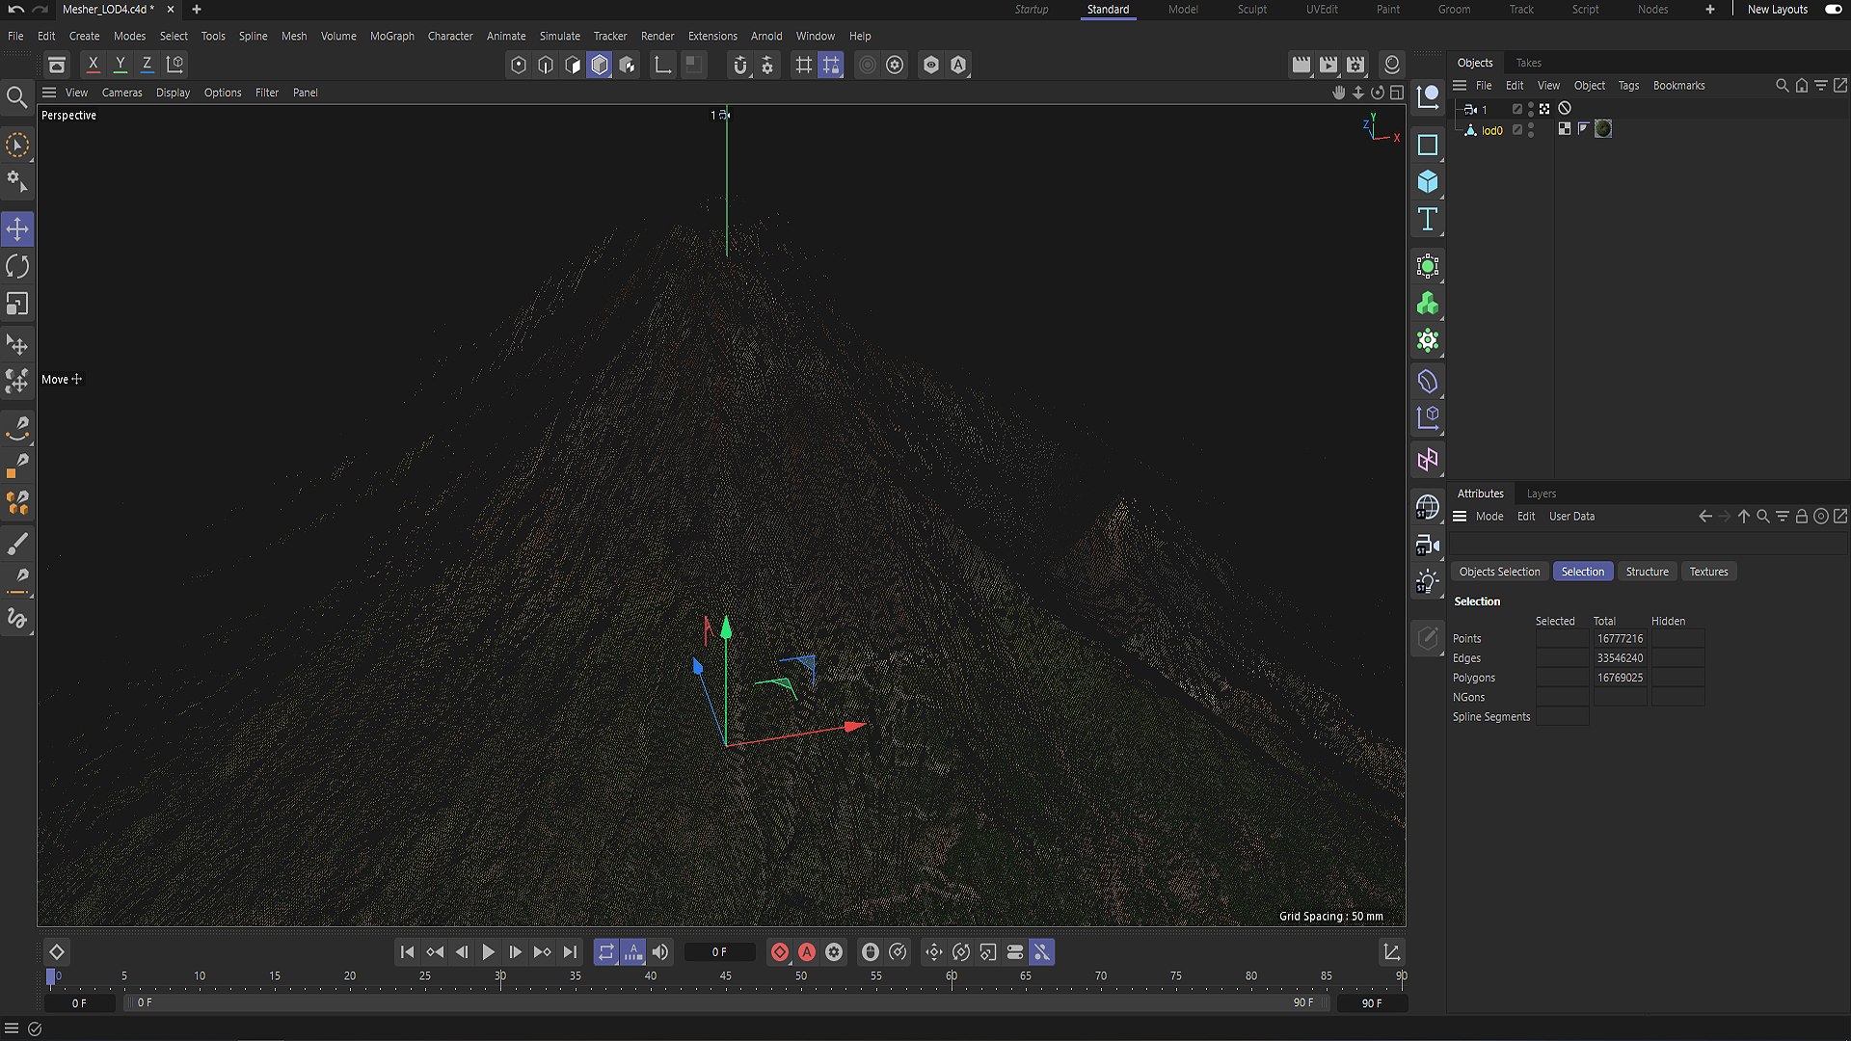Screen dimensions: 1851x1041
Task: Play the animation forward
Action: pyautogui.click(x=489, y=952)
